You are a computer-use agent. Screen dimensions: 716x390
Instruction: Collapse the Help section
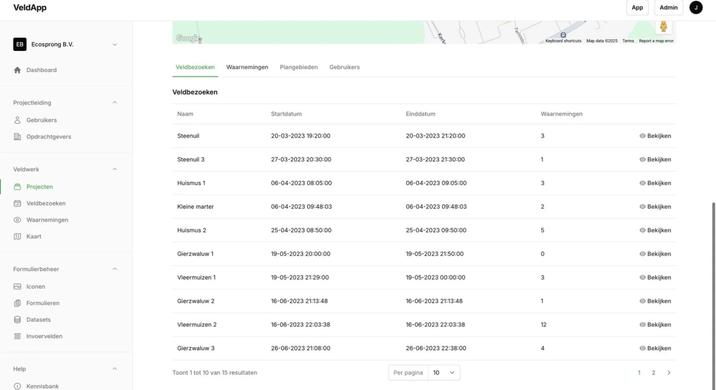(115, 369)
